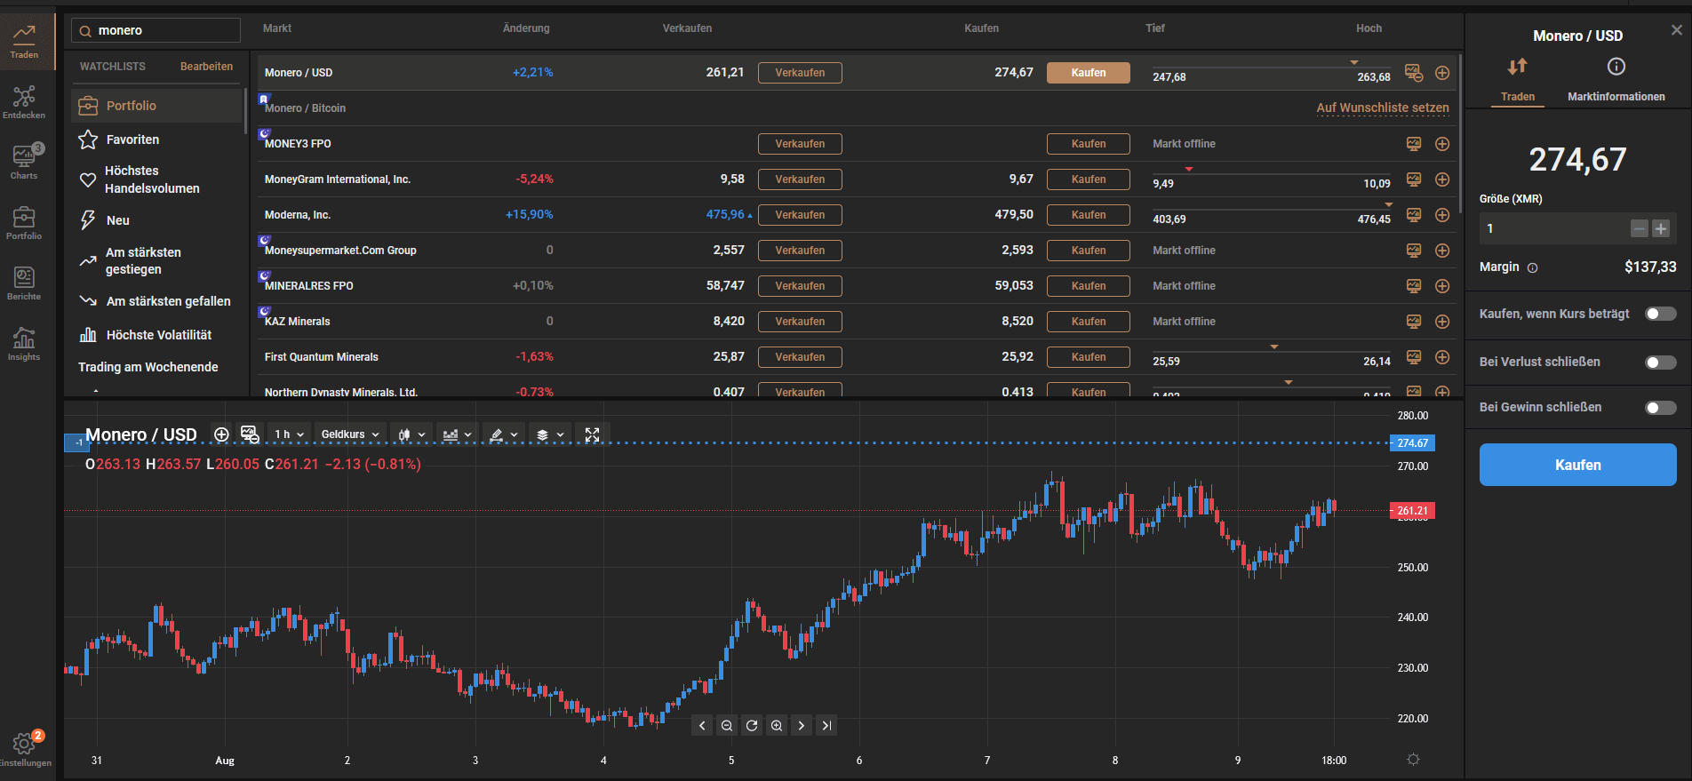
Task: Reset the chart view
Action: [x=752, y=726]
